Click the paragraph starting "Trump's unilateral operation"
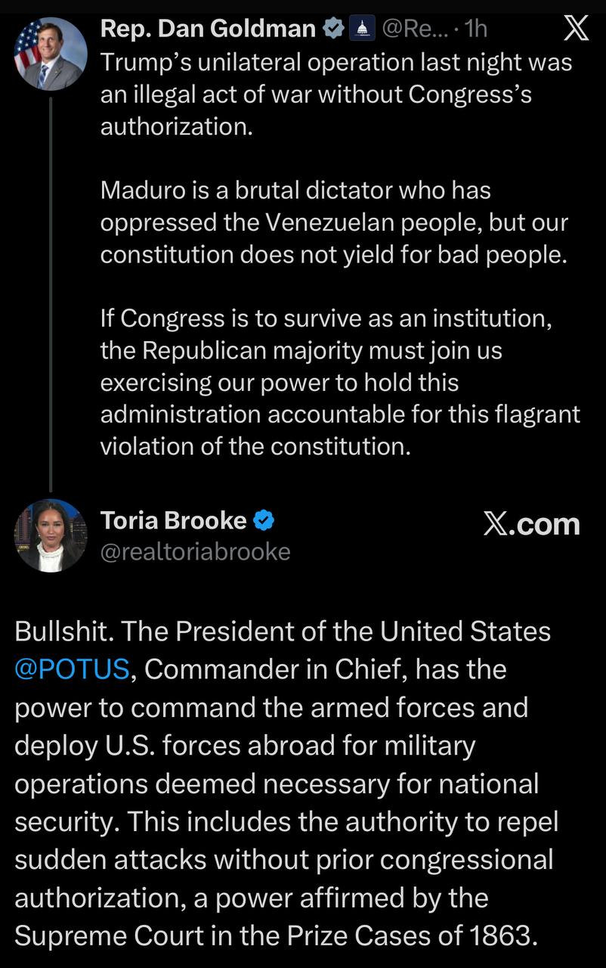 click(x=336, y=94)
